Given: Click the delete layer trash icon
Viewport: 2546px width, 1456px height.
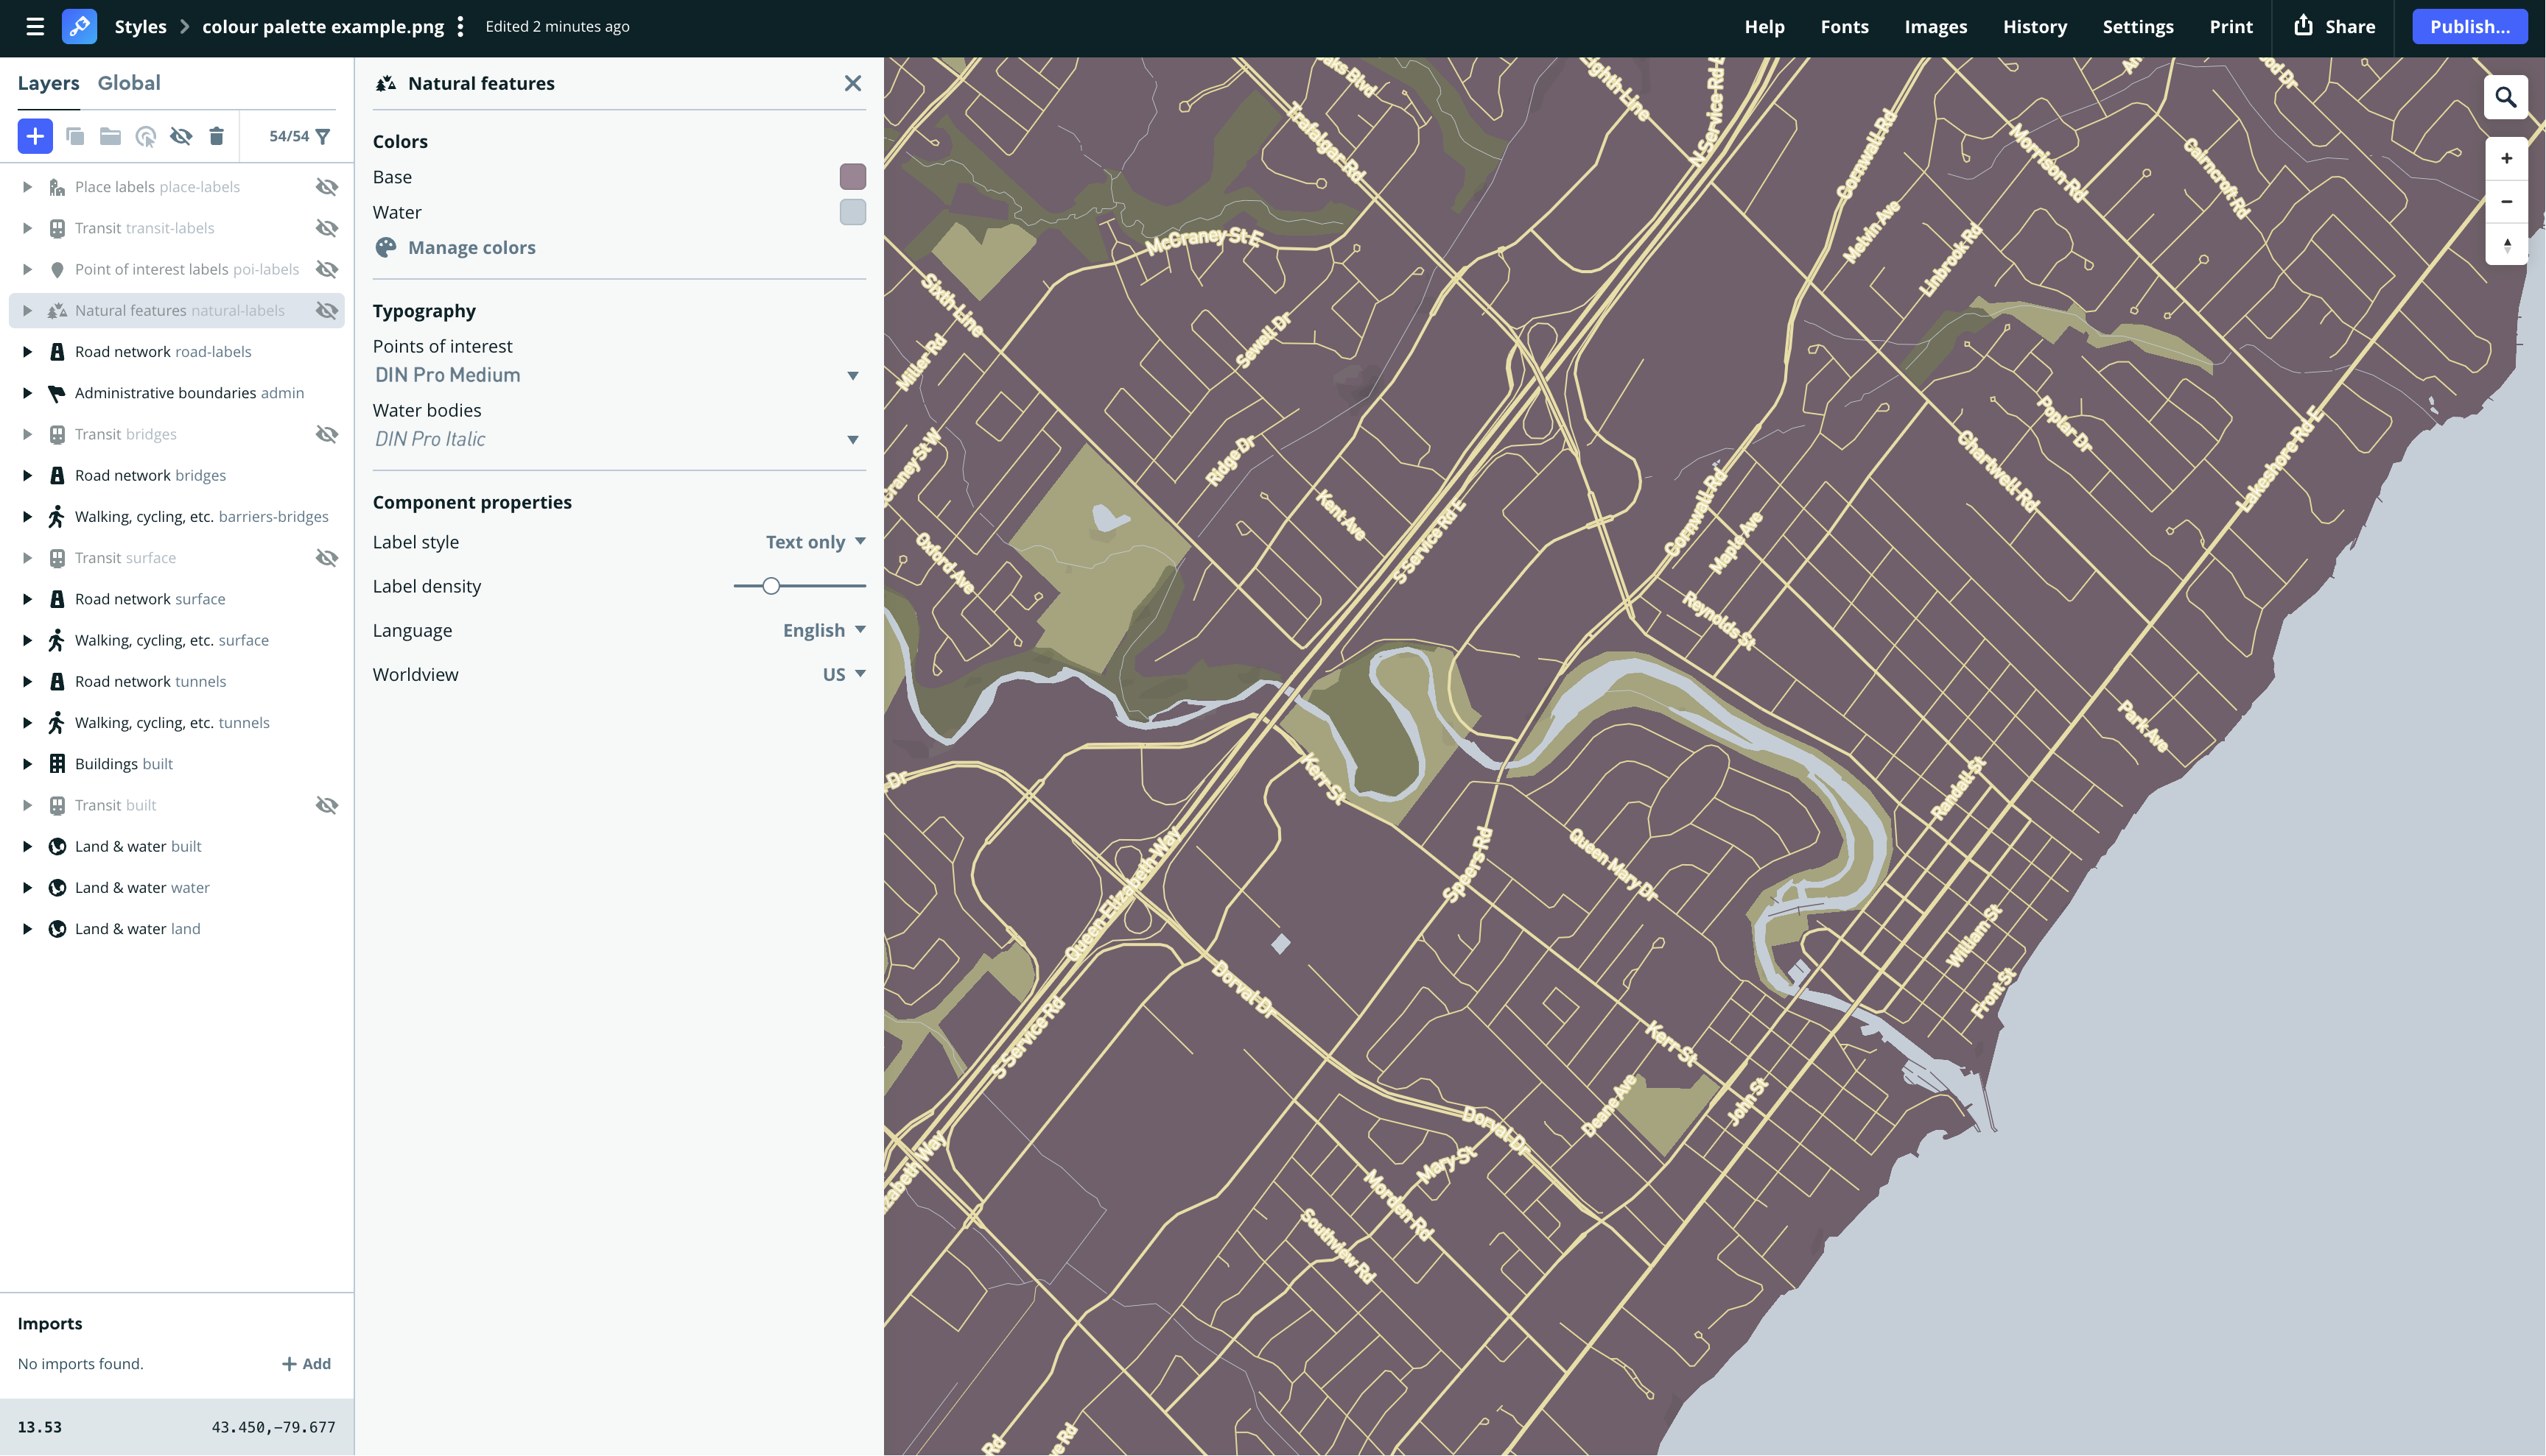Looking at the screenshot, I should (216, 136).
